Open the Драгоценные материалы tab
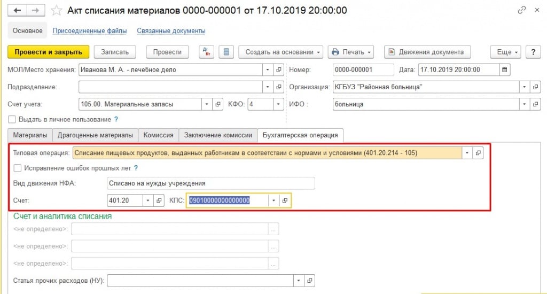 tap(97, 135)
